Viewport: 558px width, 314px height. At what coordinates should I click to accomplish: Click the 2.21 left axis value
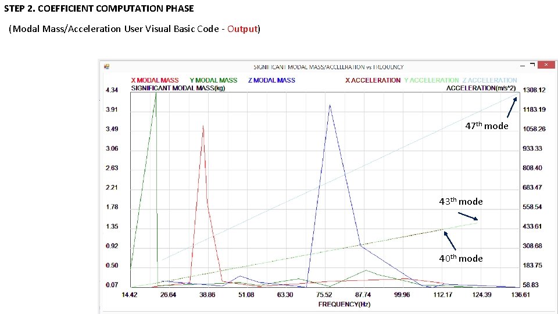(112, 188)
